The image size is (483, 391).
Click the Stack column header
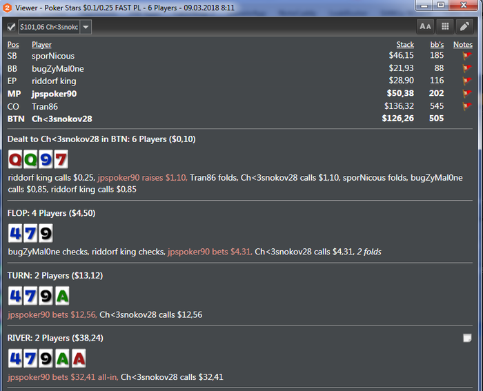point(405,45)
